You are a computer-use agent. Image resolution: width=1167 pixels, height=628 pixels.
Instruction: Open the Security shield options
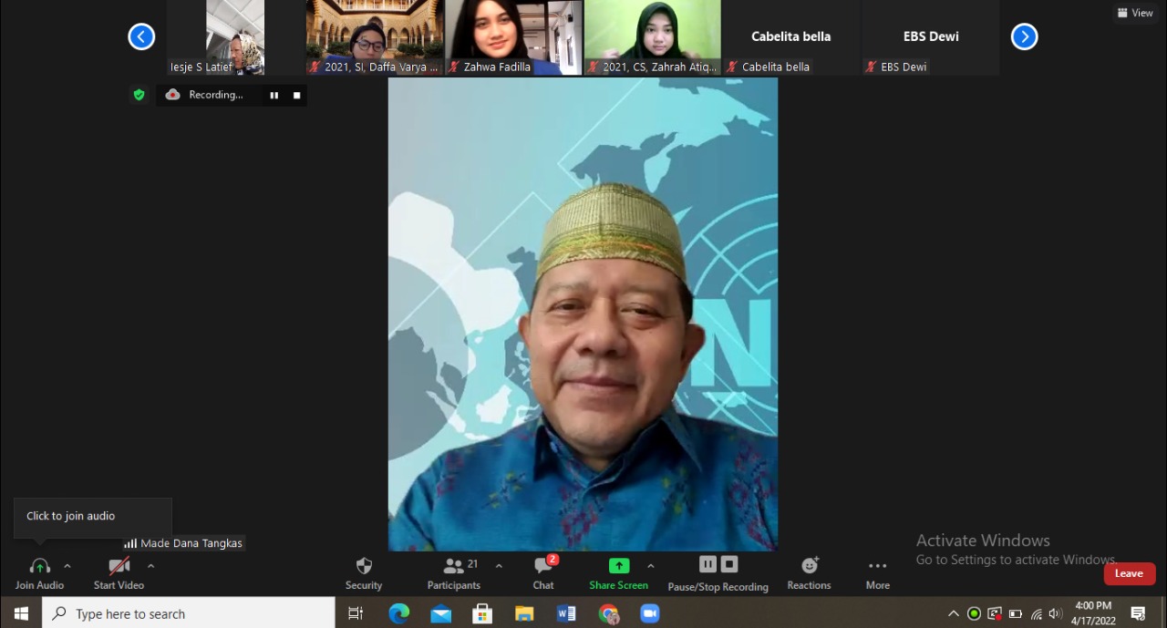(x=364, y=573)
